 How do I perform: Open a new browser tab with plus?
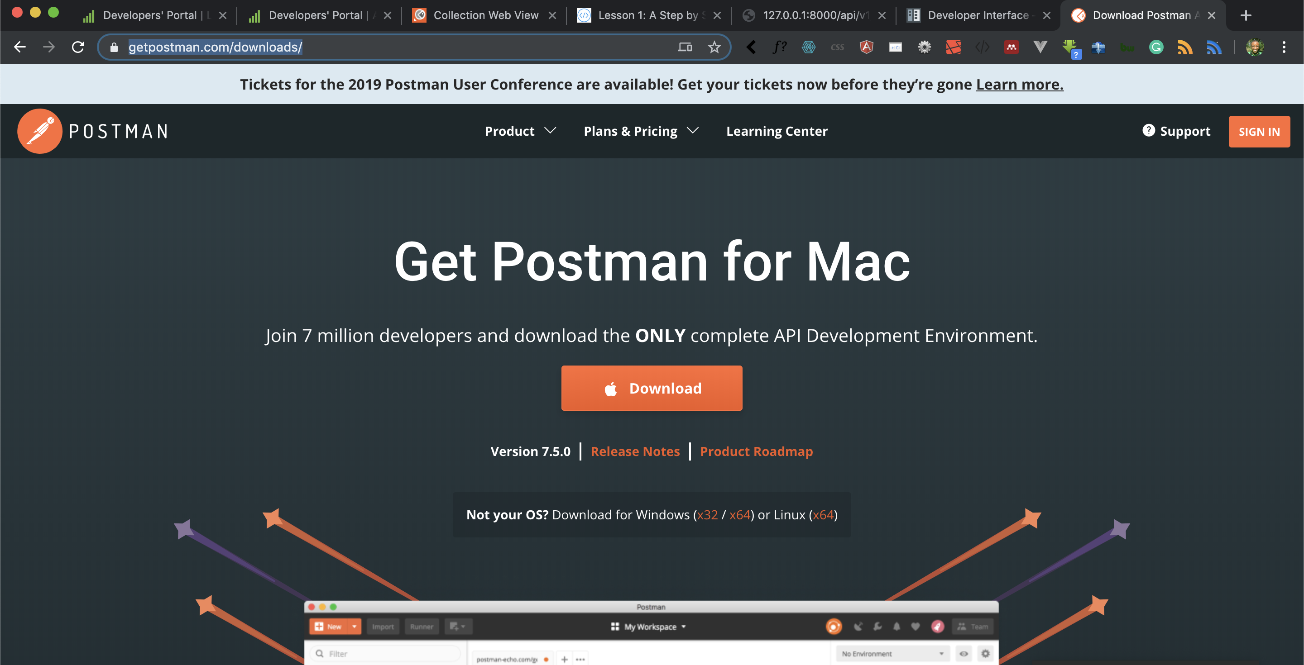click(1246, 15)
